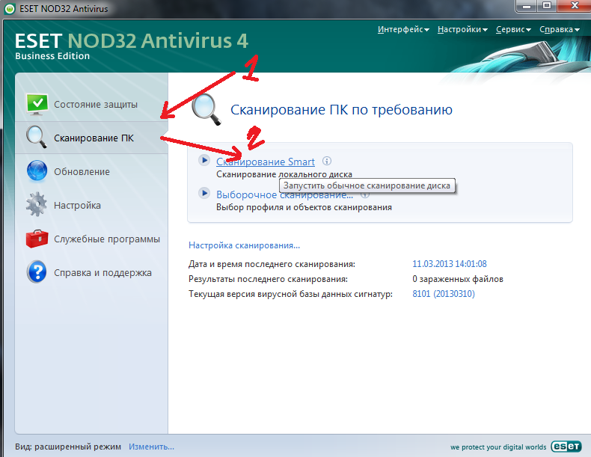591x457 pixels.
Task: Click Выбор профиля и объектов сканирования text
Action: [x=304, y=207]
